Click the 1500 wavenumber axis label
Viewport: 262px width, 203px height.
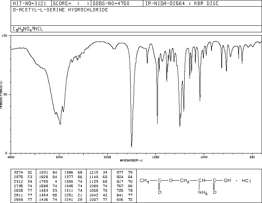click(156, 157)
